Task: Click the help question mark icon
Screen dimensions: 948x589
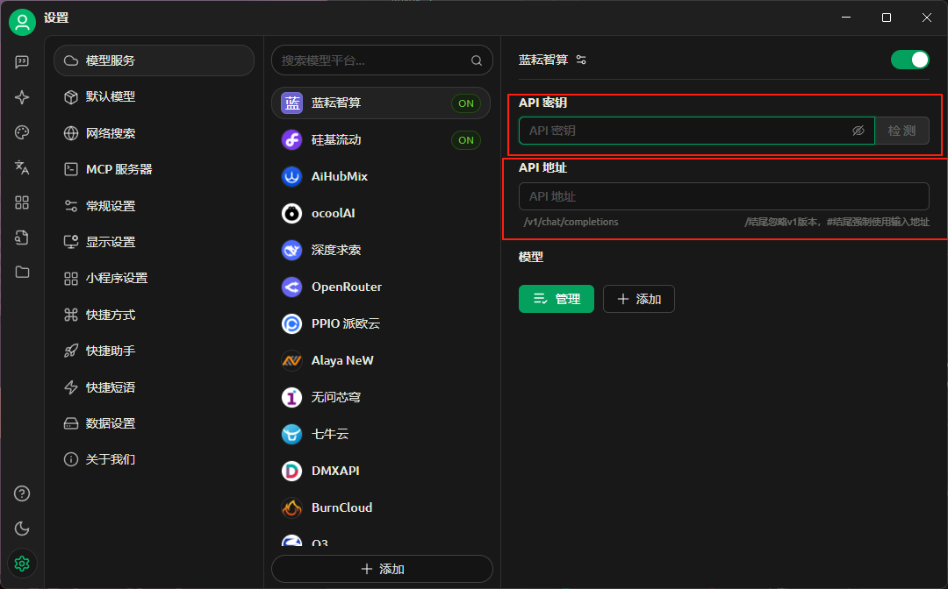Action: [22, 493]
